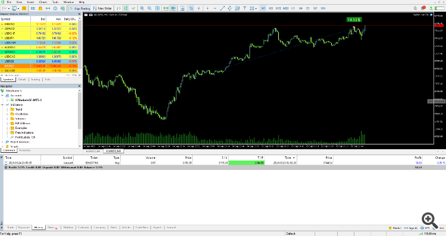Open the Tools menu
Viewport: 446px width, 236px height.
click(55, 2)
